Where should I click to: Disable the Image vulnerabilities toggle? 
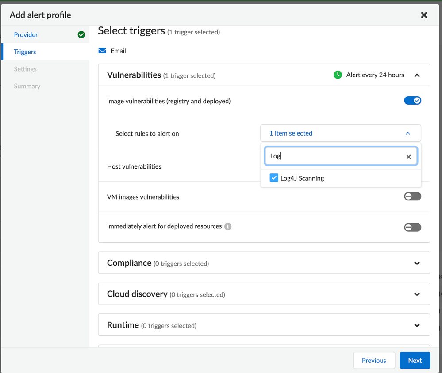412,101
